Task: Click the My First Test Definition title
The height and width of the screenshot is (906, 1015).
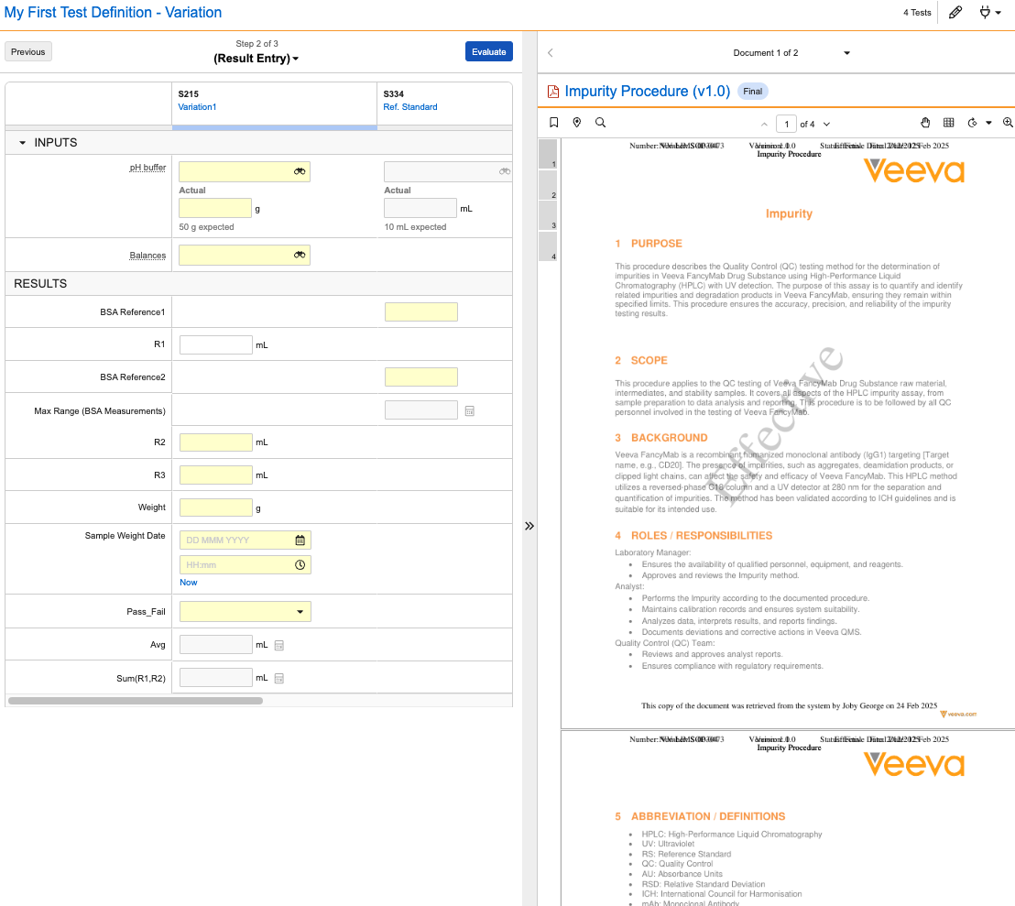Action: pos(113,12)
